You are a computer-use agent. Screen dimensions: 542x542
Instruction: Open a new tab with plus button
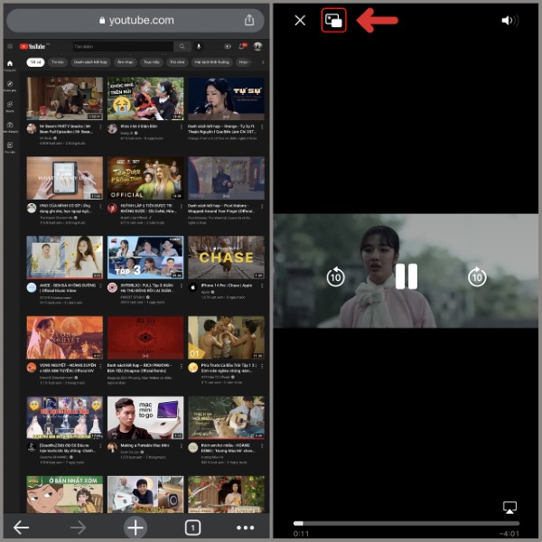pos(135,528)
